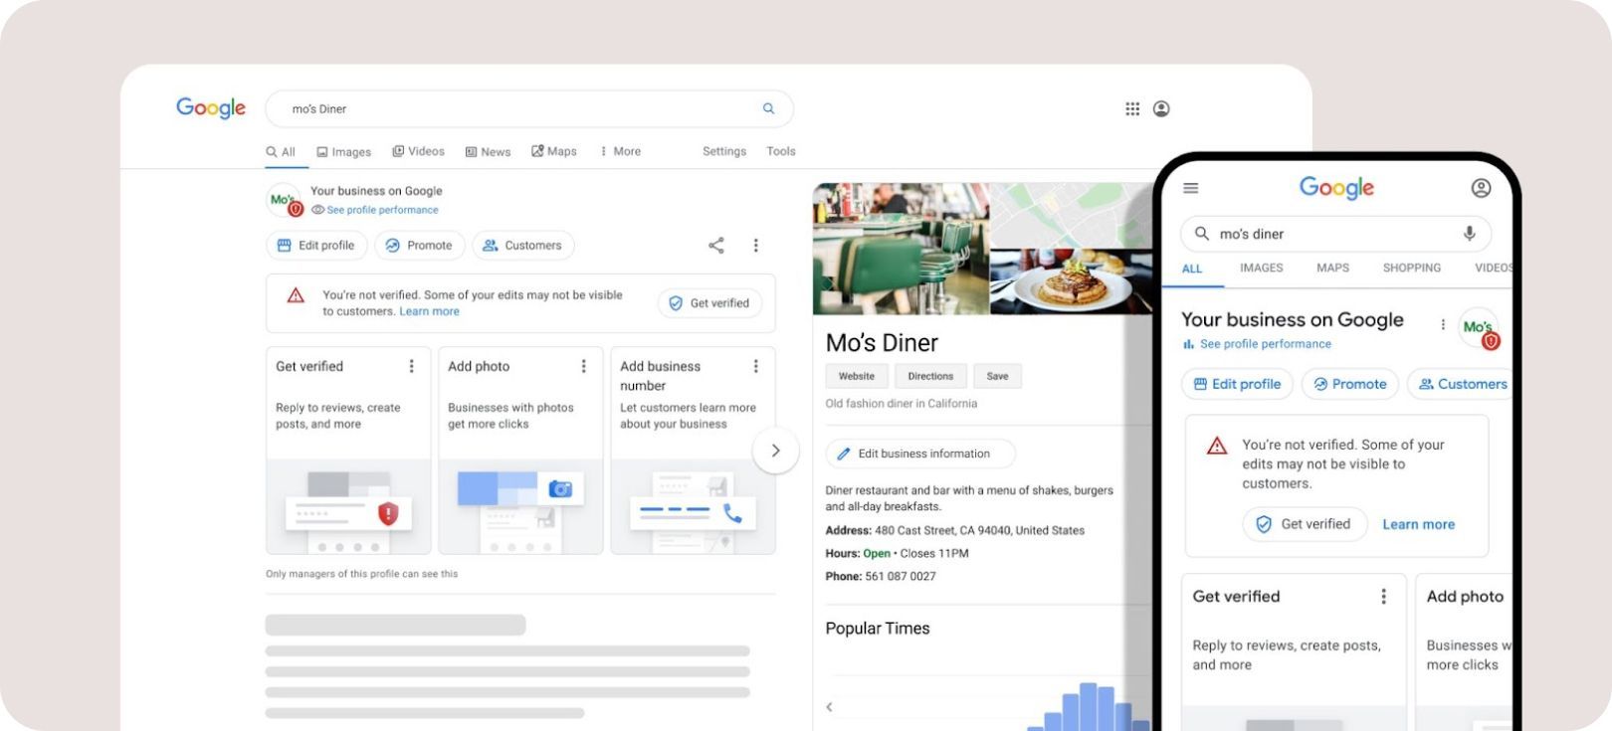
Task: Click the Get verified card on desktop
Action: (348, 451)
